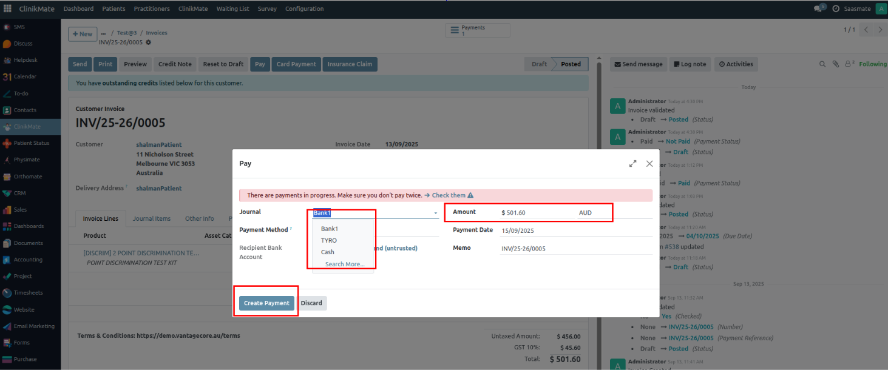The image size is (888, 370).
Task: Select TYRO from the journal list
Action: pyautogui.click(x=329, y=240)
